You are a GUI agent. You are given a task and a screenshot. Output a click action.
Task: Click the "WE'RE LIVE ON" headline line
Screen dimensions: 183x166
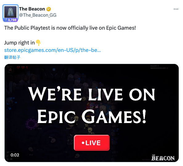click(x=92, y=94)
